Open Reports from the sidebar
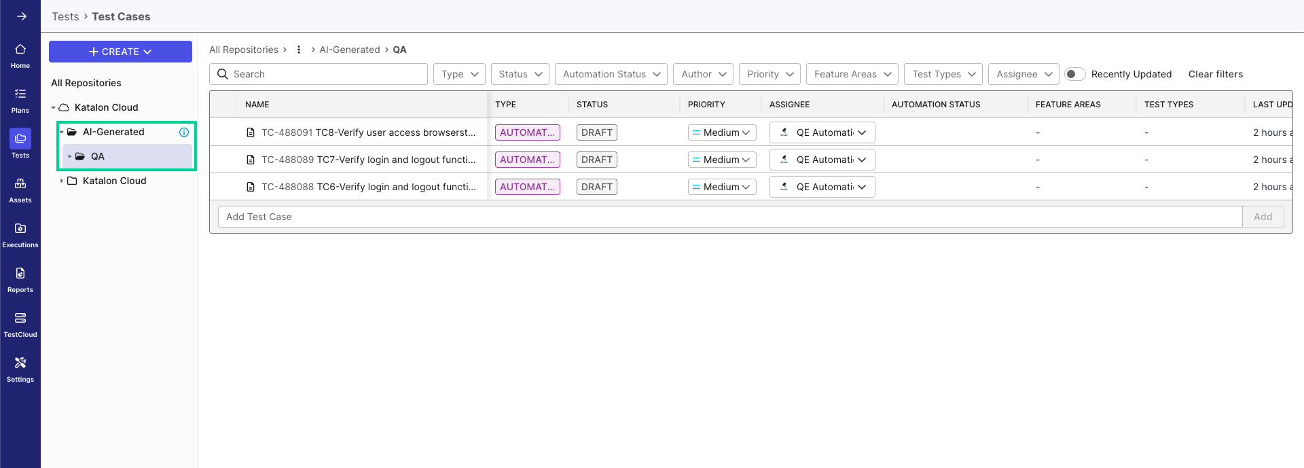 [x=20, y=280]
